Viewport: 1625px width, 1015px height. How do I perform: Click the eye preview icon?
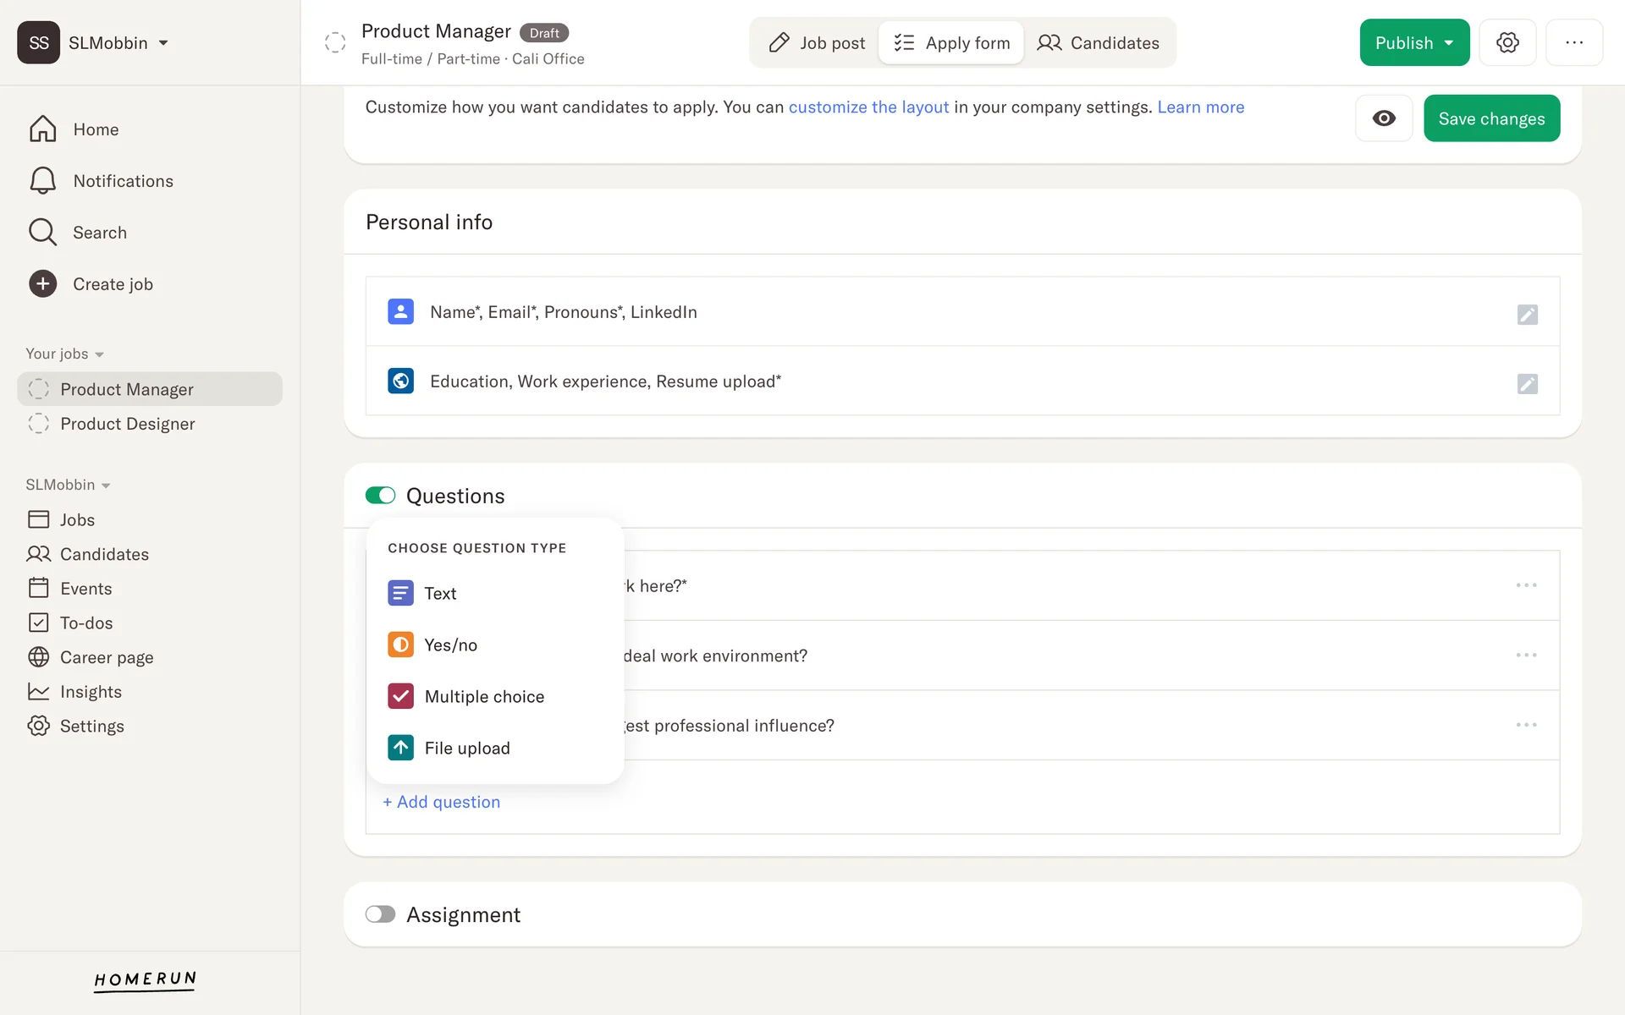coord(1384,118)
